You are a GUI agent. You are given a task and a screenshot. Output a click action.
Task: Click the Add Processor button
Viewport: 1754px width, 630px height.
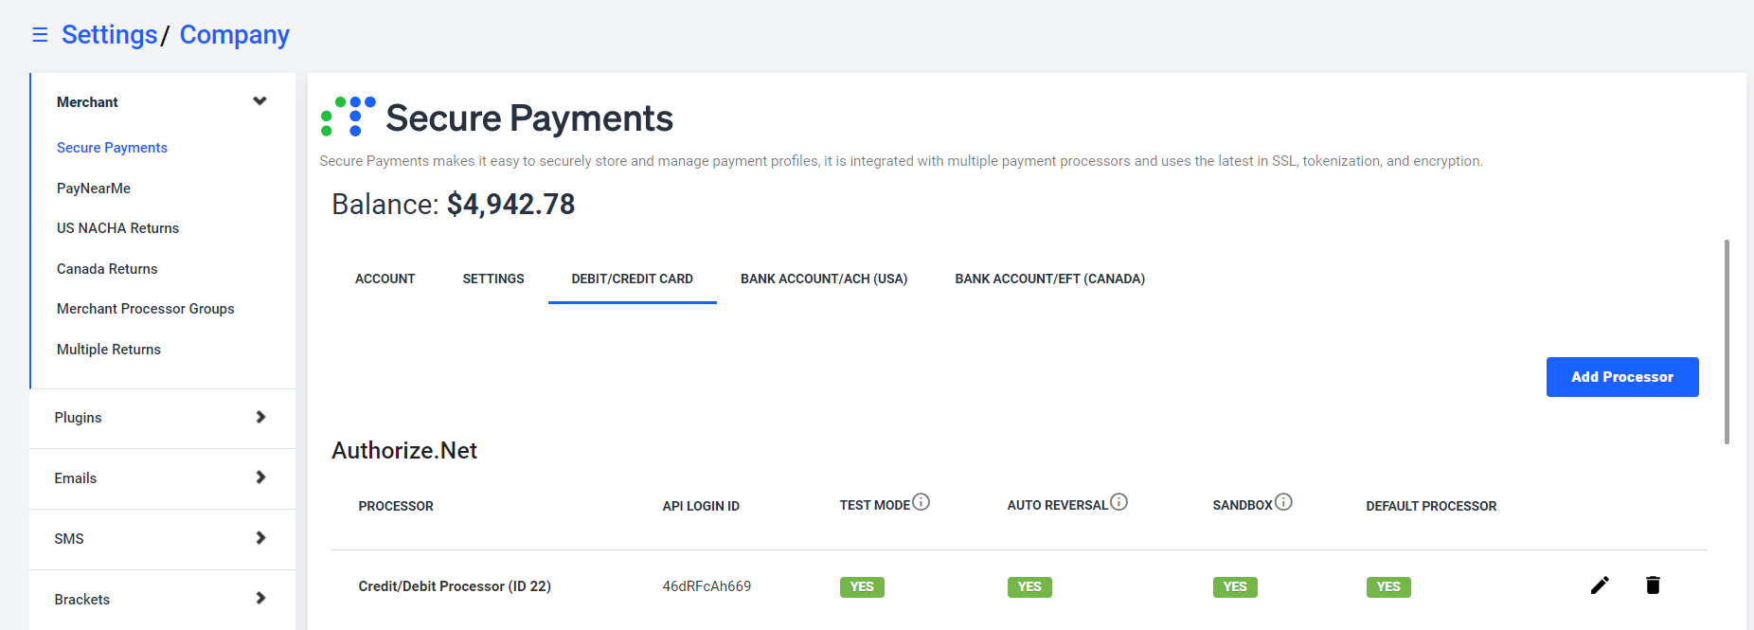tap(1622, 377)
